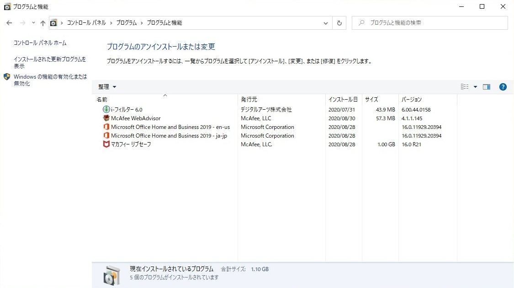Image resolution: width=514 pixels, height=288 pixels.
Task: Sort by インストール日 column header
Action: [344, 99]
